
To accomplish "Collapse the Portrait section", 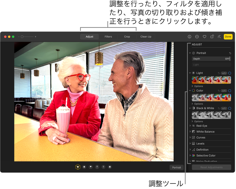I will [191, 53].
